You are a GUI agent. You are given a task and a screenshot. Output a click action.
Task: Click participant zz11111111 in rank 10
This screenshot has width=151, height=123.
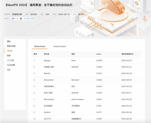coord(47,119)
